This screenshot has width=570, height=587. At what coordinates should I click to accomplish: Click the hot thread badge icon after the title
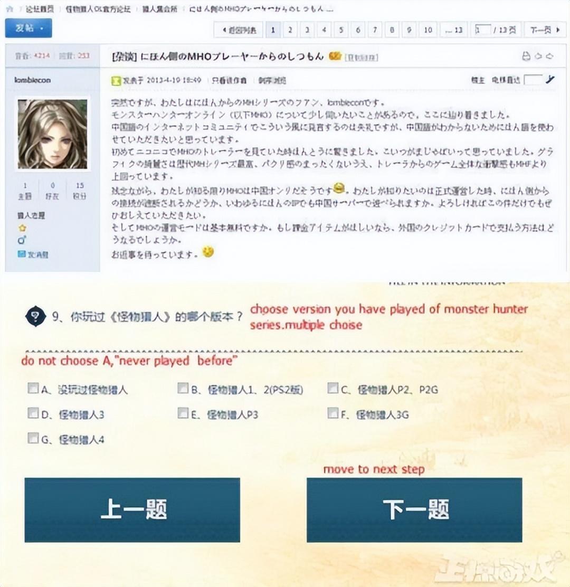coord(335,56)
